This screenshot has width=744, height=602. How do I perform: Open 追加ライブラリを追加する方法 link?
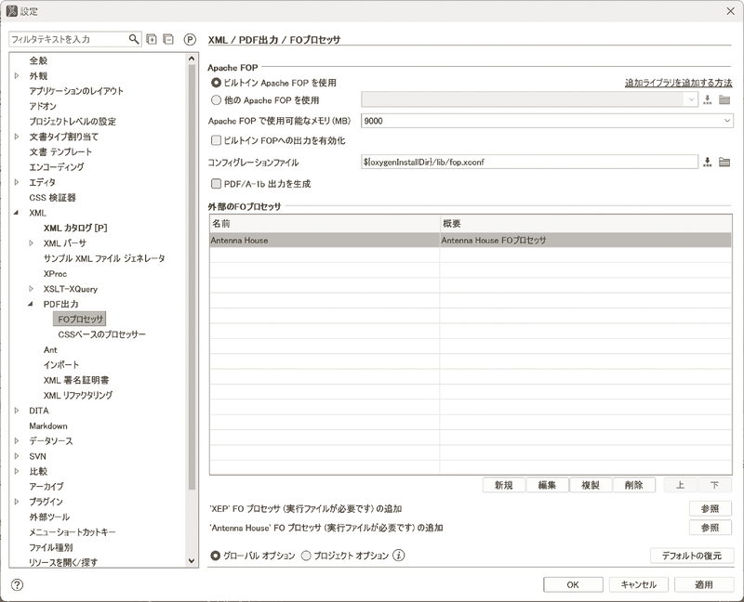pyautogui.click(x=679, y=83)
